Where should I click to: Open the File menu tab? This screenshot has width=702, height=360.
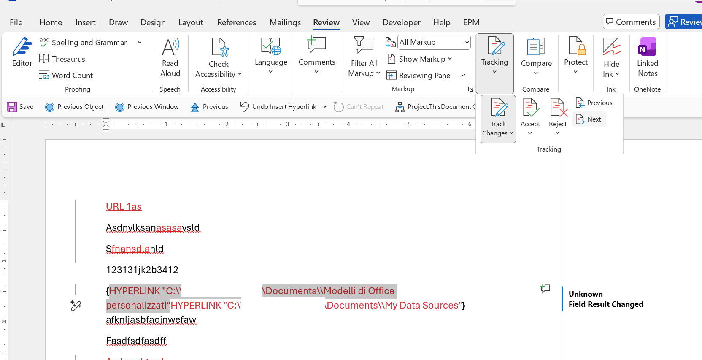click(x=16, y=22)
